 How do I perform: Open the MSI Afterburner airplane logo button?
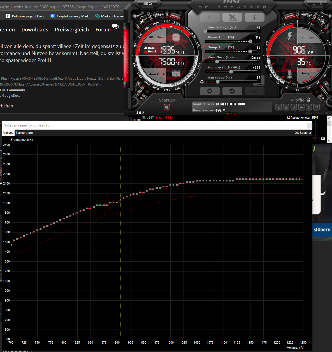(x=232, y=17)
